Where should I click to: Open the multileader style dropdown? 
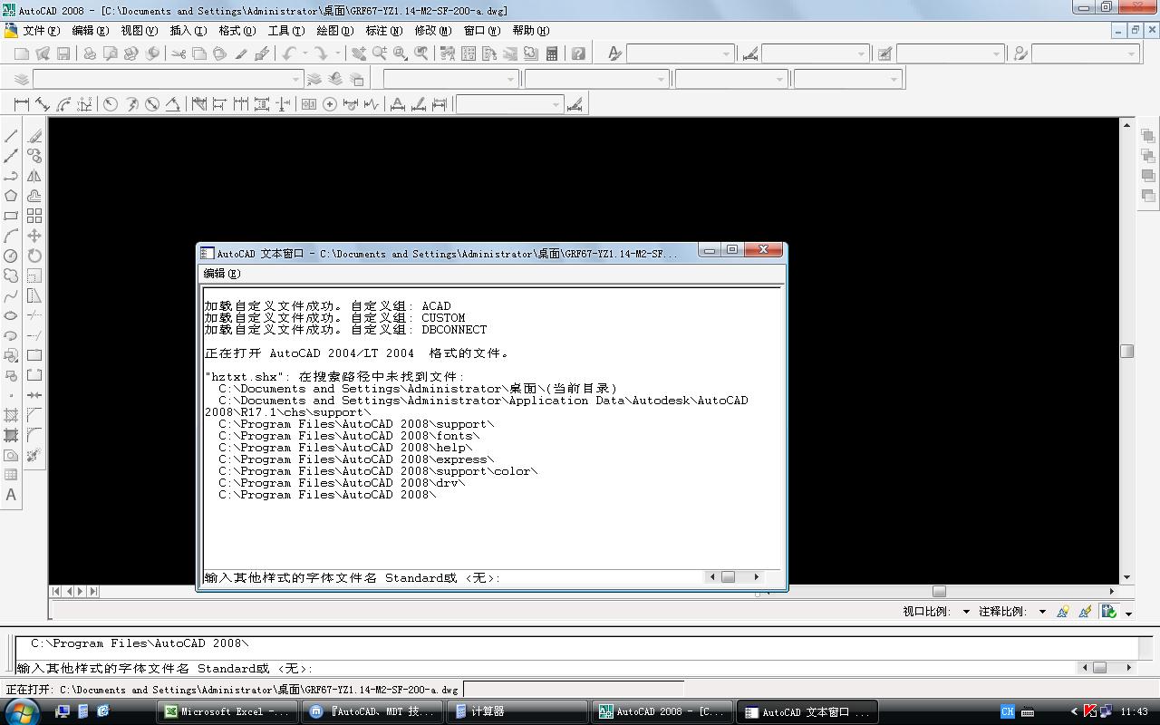[1085, 54]
